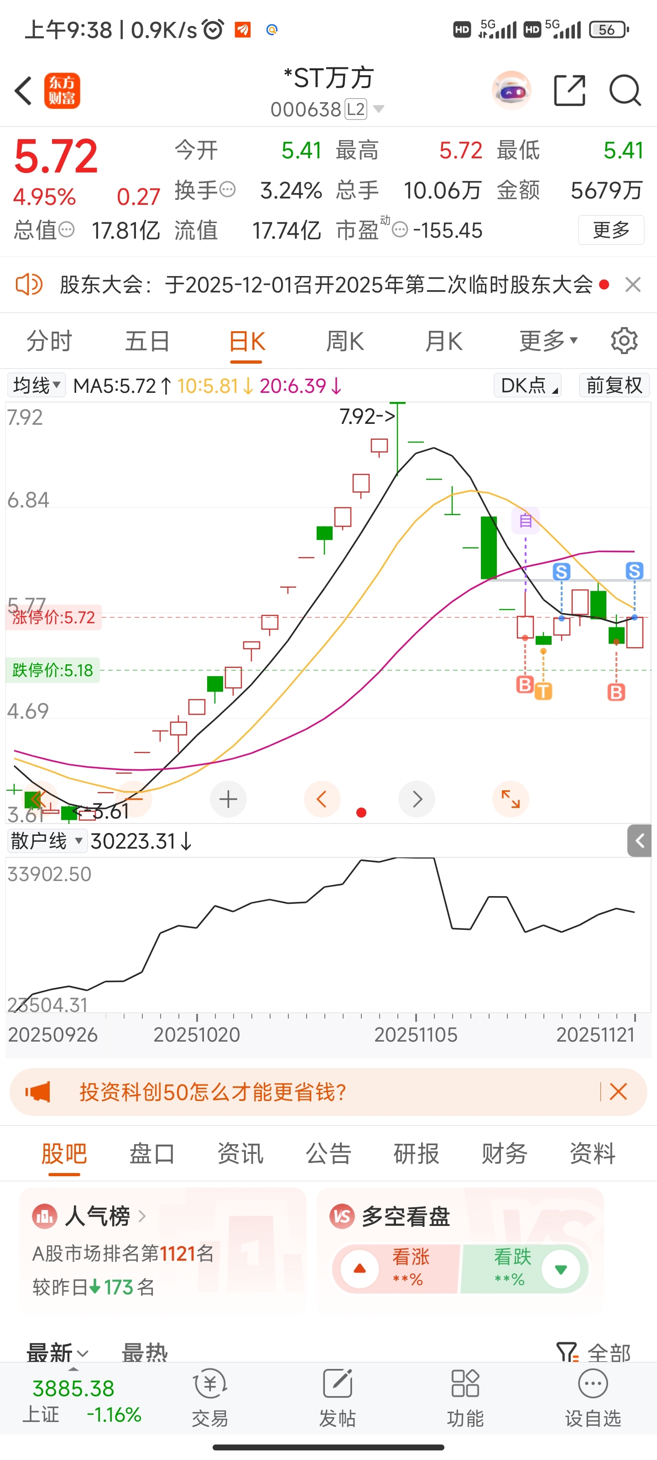Tap the 多空看盘 VS icon
This screenshot has height=1460, width=657.
pyautogui.click(x=342, y=1216)
